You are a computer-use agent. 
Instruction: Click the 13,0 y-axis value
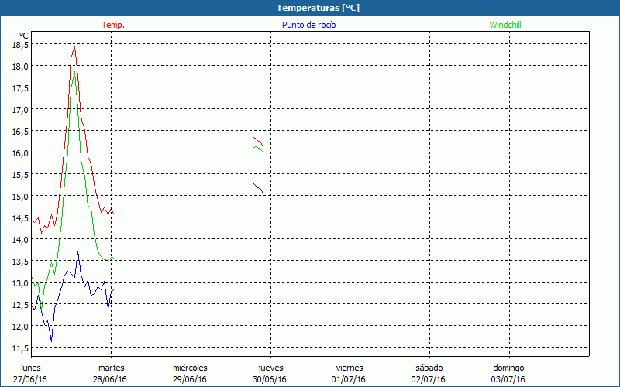20,283
